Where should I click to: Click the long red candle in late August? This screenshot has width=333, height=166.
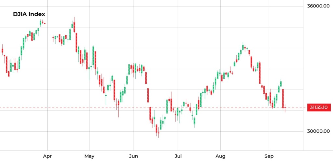[x=260, y=73]
